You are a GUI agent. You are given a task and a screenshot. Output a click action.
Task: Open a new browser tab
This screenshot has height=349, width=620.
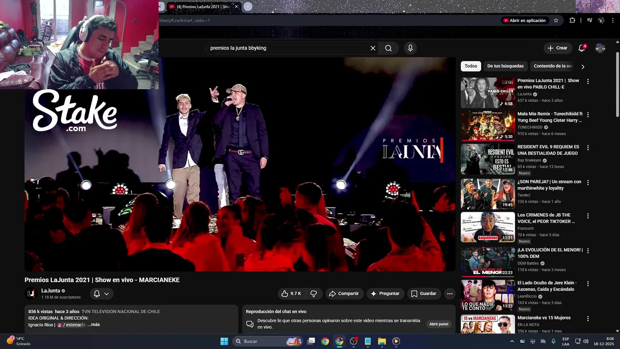pos(248,6)
